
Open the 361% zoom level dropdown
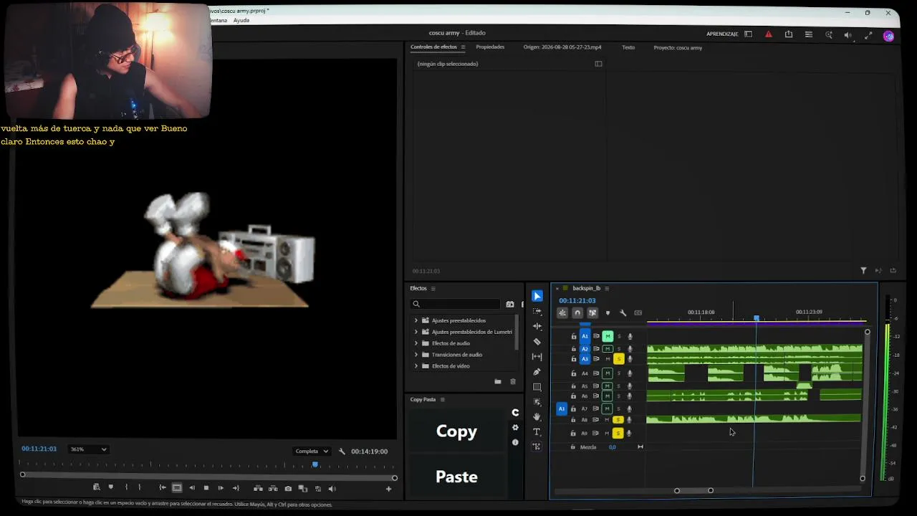88,449
